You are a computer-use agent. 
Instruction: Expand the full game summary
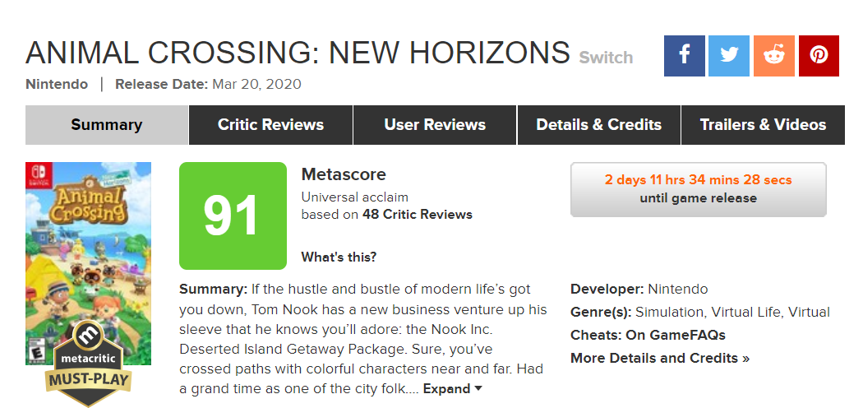452,389
